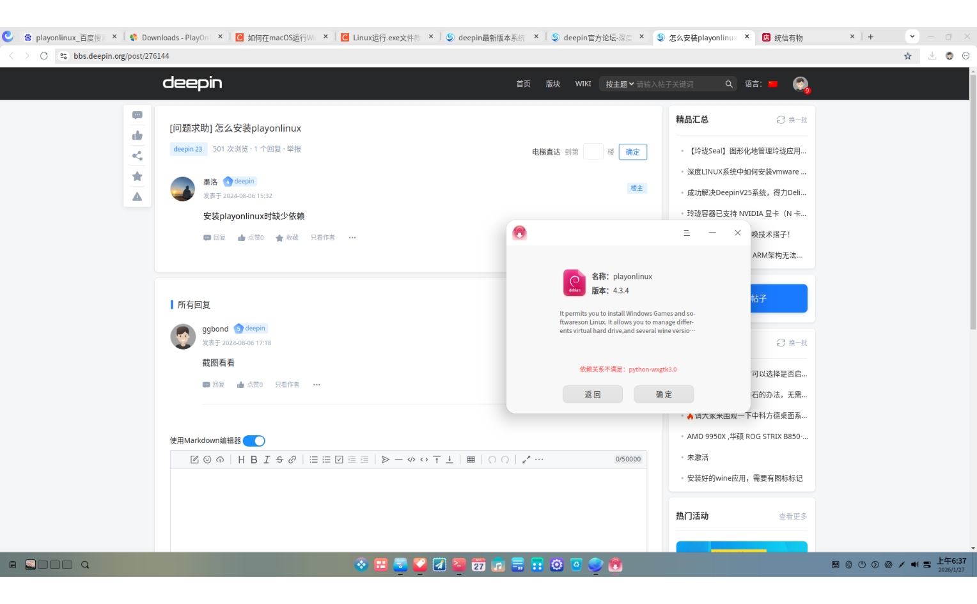977x604 pixels.
Task: Click 确定 in the installer dialog
Action: click(x=664, y=394)
